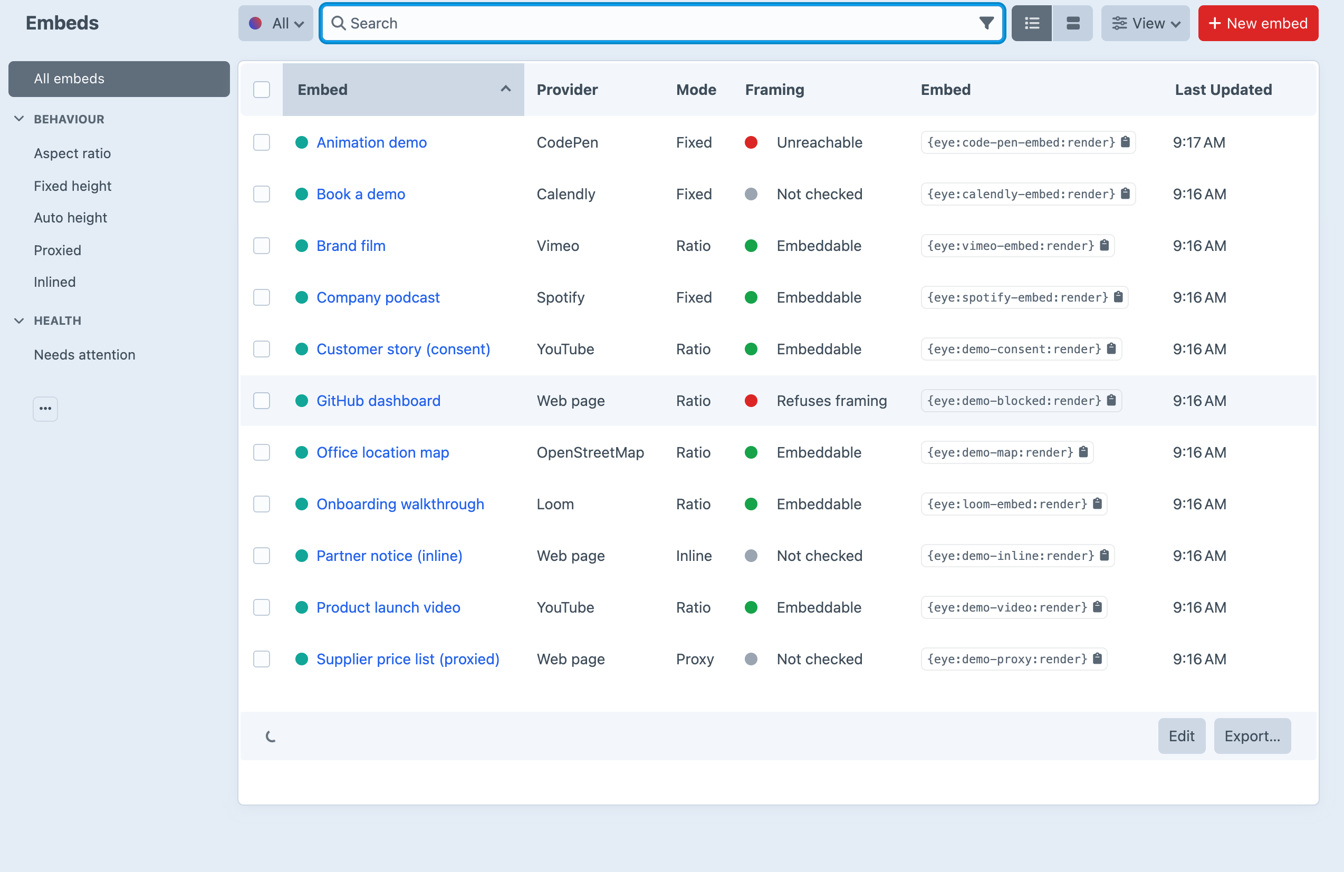This screenshot has height=872, width=1344.
Task: Click Book a demo grey framing dot
Action: pyautogui.click(x=751, y=194)
